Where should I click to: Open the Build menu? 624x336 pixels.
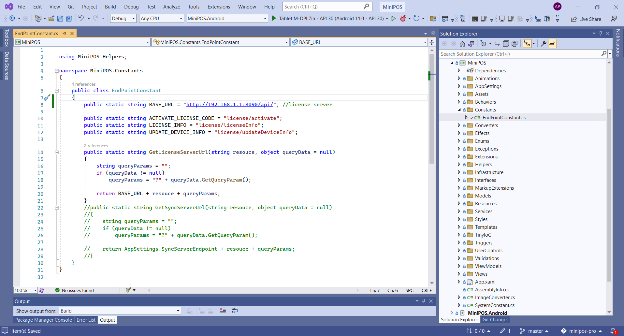pos(110,7)
